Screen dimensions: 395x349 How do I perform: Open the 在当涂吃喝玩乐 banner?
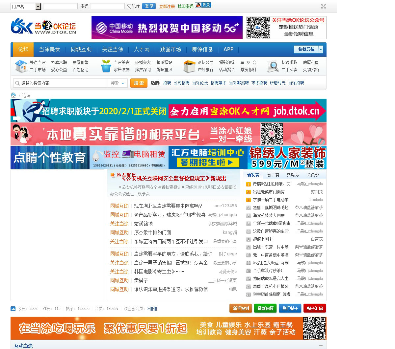169,328
